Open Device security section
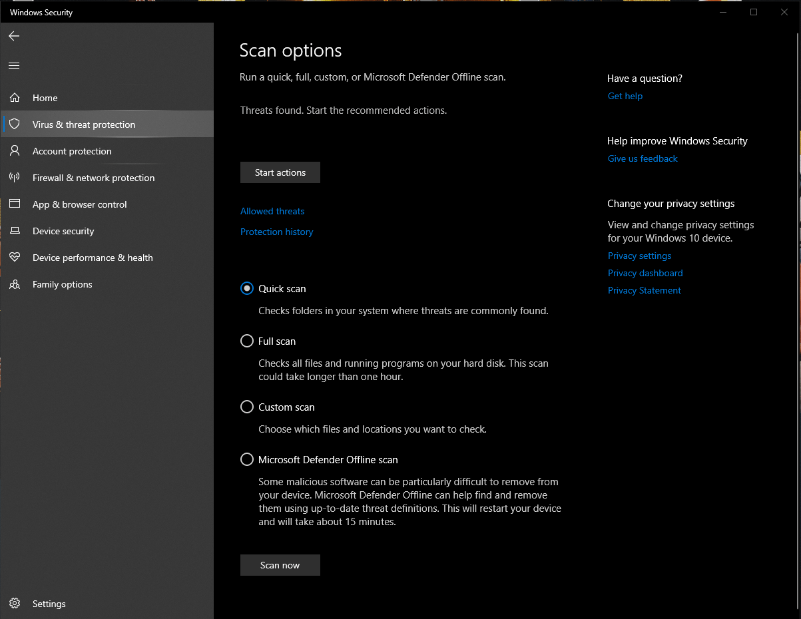The width and height of the screenshot is (801, 619). click(107, 231)
